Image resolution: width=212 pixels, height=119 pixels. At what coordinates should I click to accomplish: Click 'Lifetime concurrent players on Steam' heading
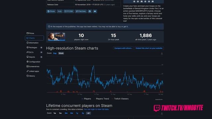click(x=79, y=105)
